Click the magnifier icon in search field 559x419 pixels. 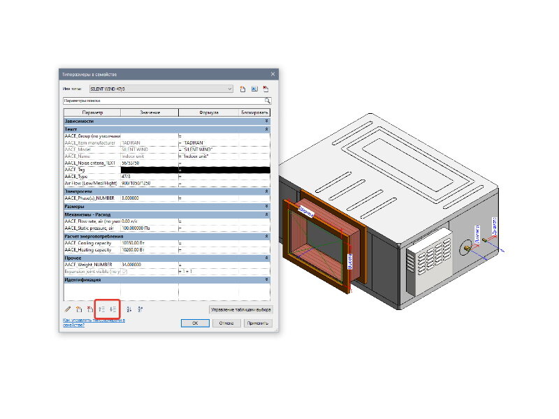coord(267,101)
